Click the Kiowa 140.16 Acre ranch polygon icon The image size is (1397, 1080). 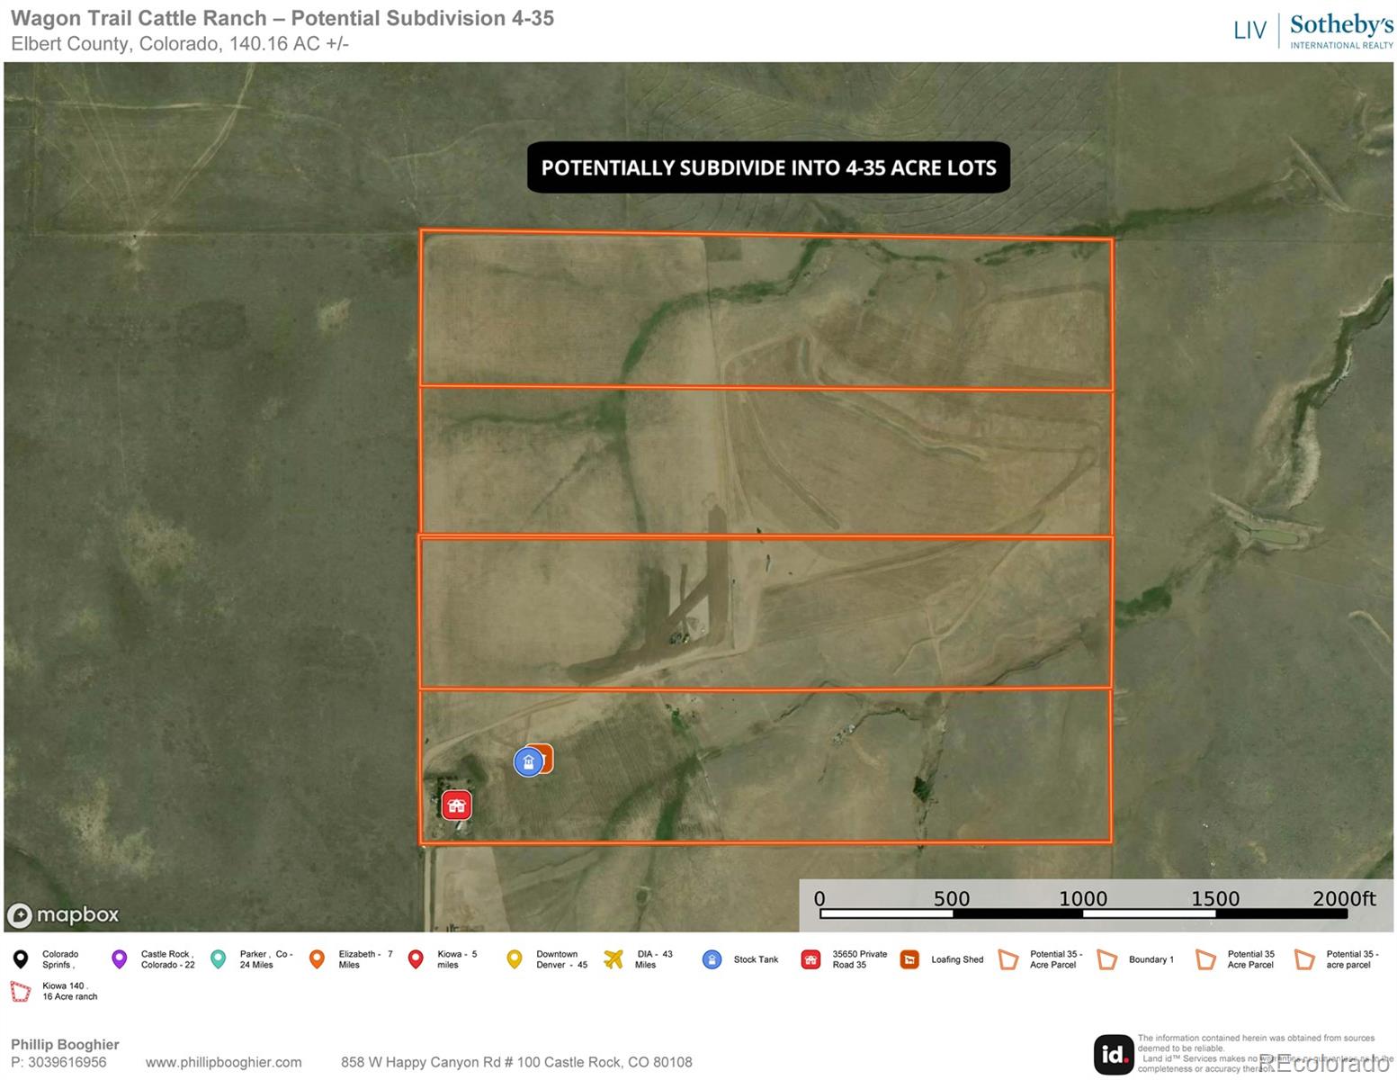pos(20,992)
